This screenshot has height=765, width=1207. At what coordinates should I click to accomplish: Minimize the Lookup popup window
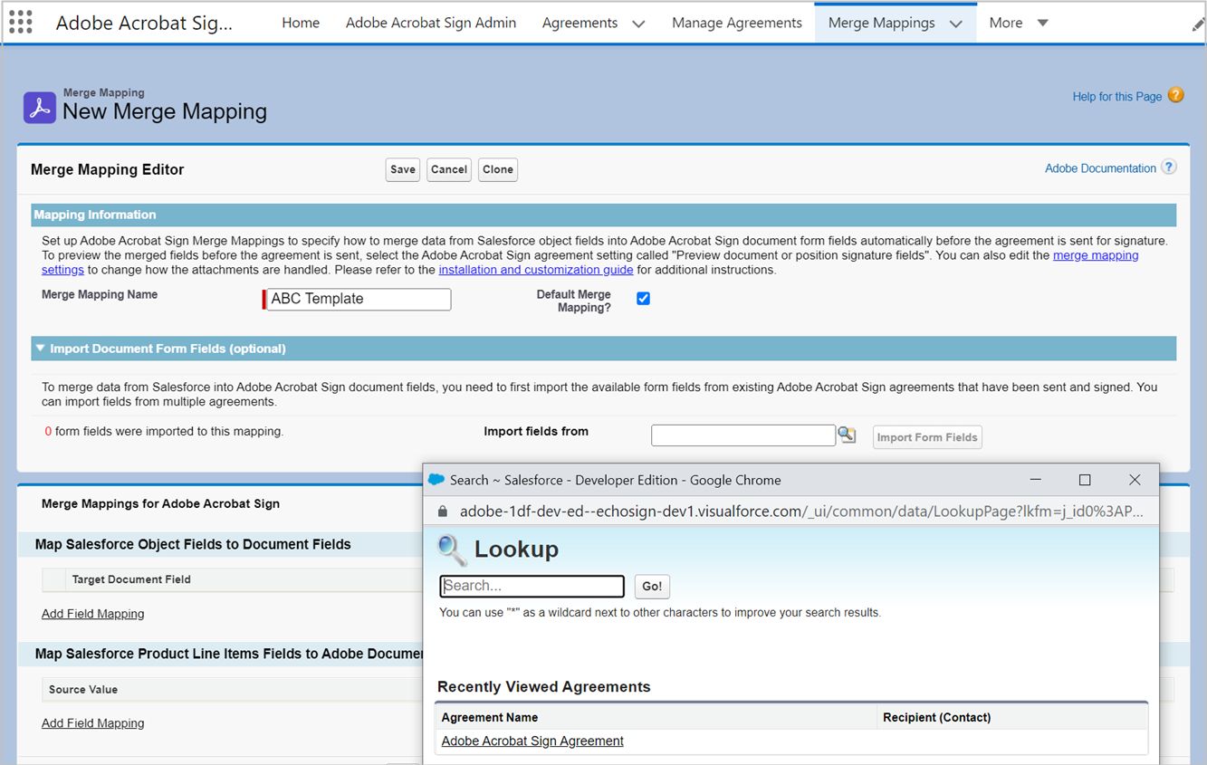(1035, 480)
